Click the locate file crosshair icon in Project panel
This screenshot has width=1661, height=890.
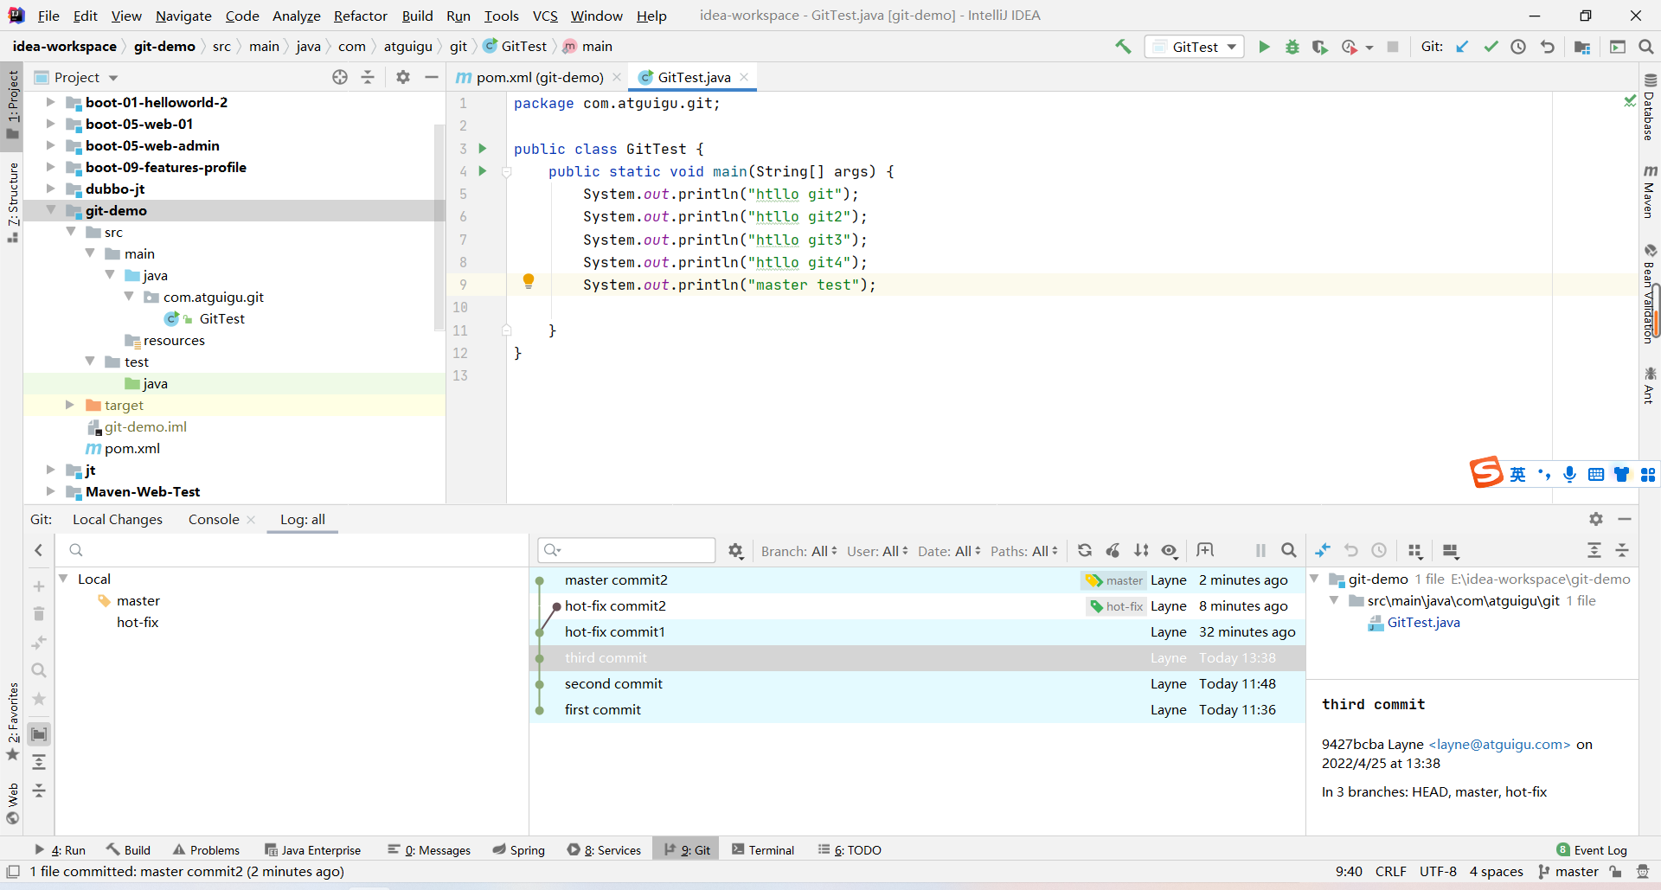(340, 77)
